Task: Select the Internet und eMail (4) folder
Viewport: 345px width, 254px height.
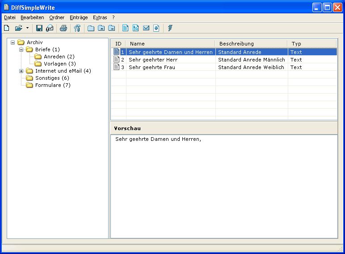Action: pos(63,71)
